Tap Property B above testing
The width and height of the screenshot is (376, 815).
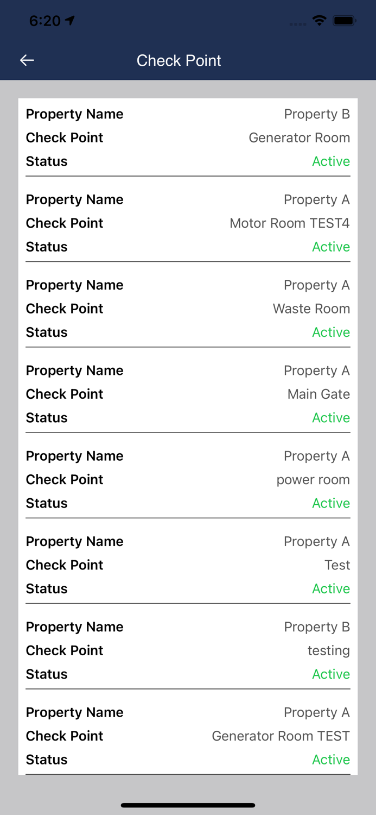[x=317, y=627]
